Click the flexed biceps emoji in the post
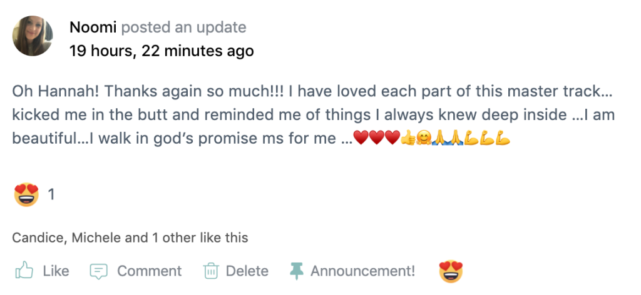 488,139
